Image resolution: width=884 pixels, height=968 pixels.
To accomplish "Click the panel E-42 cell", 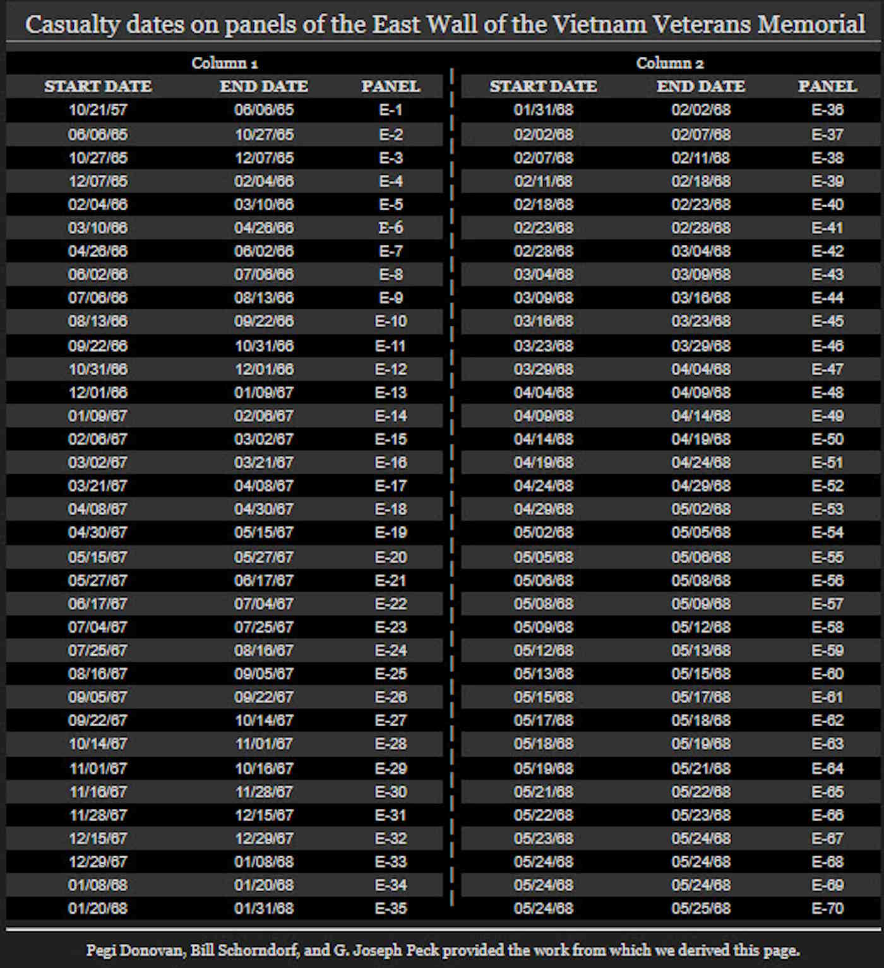I will pyautogui.click(x=827, y=251).
